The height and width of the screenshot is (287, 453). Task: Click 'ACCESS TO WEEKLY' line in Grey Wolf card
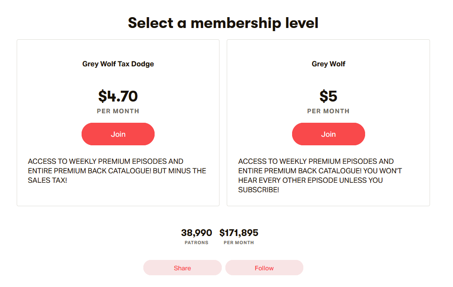316,161
